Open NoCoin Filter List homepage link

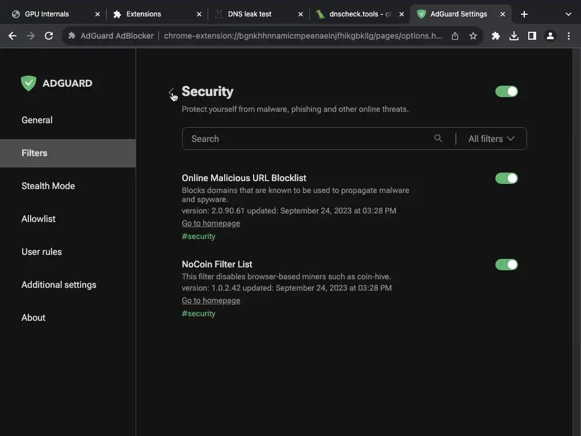(x=210, y=300)
